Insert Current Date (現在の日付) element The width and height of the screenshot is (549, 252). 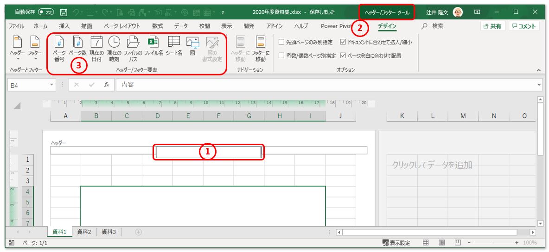click(96, 49)
